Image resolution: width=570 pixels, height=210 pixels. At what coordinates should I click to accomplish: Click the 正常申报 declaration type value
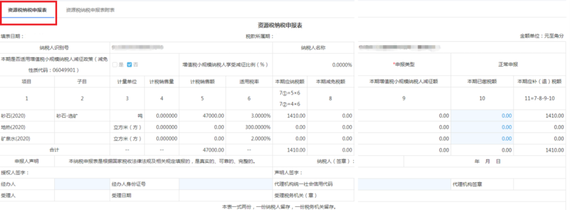[x=508, y=64]
